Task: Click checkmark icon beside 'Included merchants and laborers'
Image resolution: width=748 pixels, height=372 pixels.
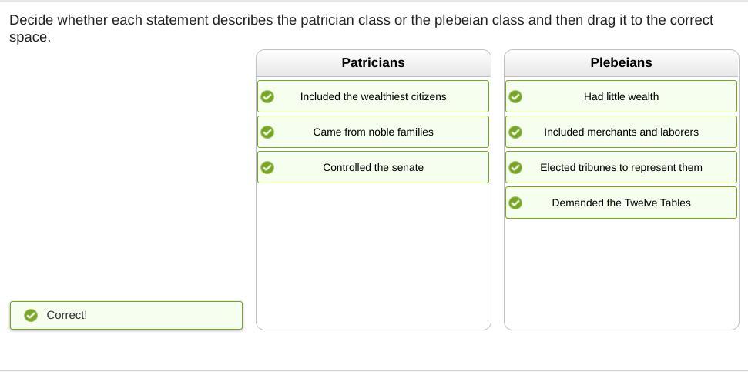Action: [x=515, y=132]
